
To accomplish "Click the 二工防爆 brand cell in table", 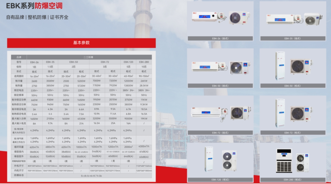I will click(89, 57).
